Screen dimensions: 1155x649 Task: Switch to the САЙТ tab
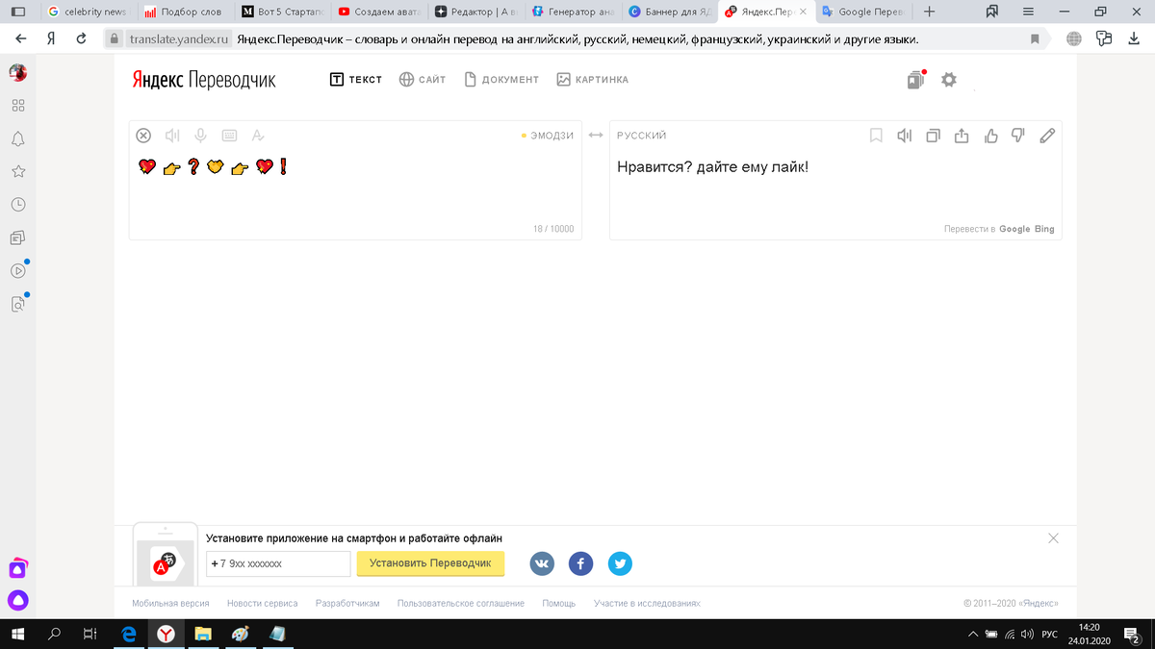423,80
